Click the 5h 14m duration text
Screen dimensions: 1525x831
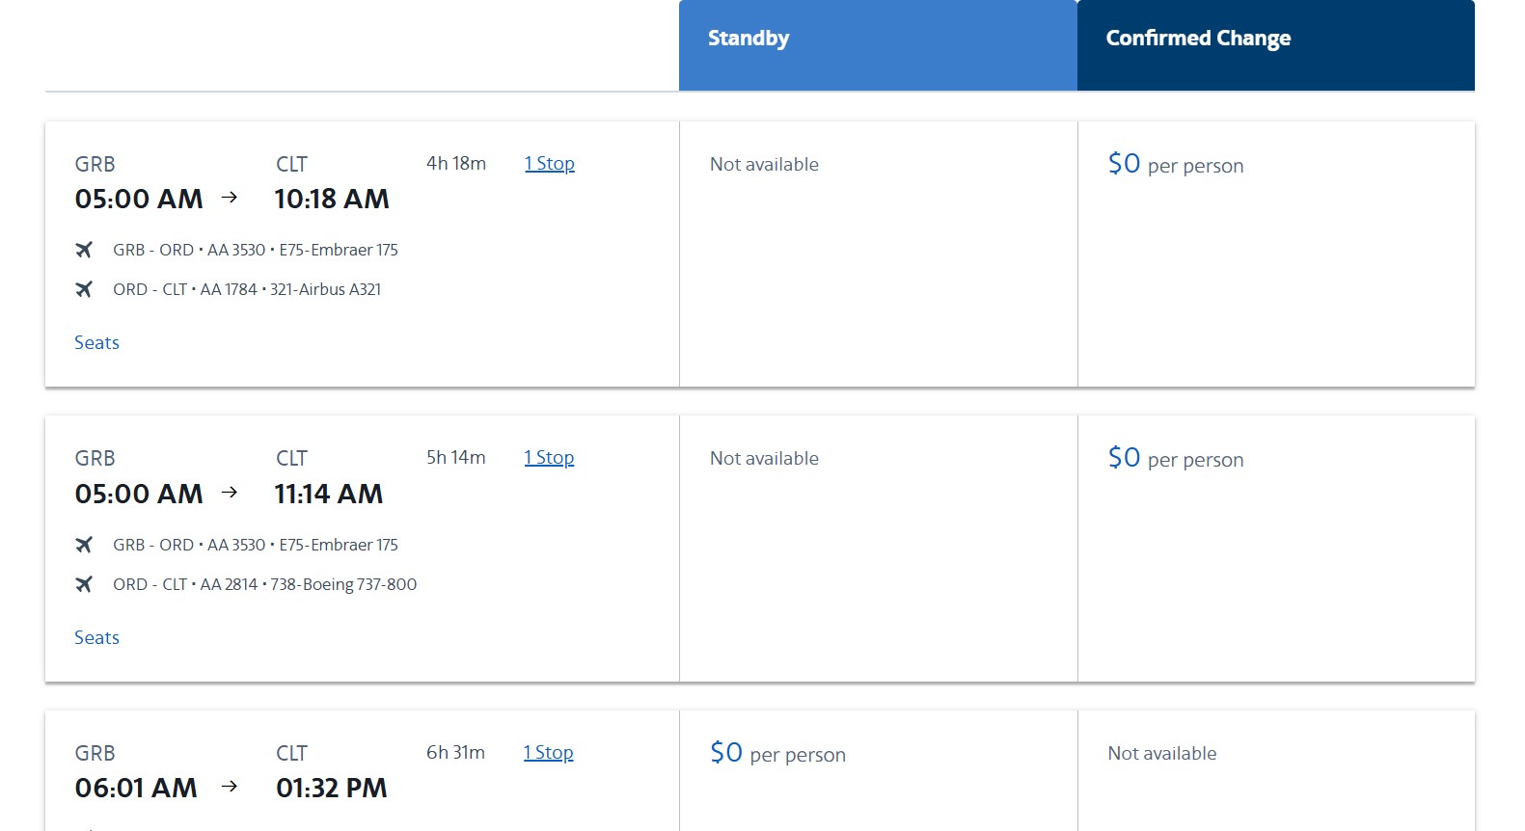pyautogui.click(x=456, y=458)
